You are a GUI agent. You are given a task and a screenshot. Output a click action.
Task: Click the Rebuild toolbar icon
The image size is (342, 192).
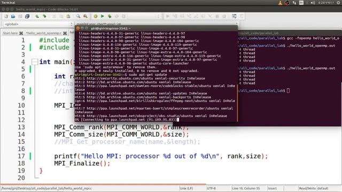coord(116,17)
